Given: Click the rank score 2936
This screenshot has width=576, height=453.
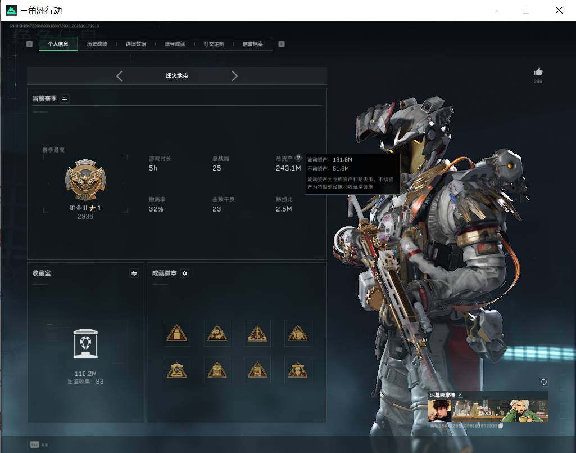Looking at the screenshot, I should (85, 217).
